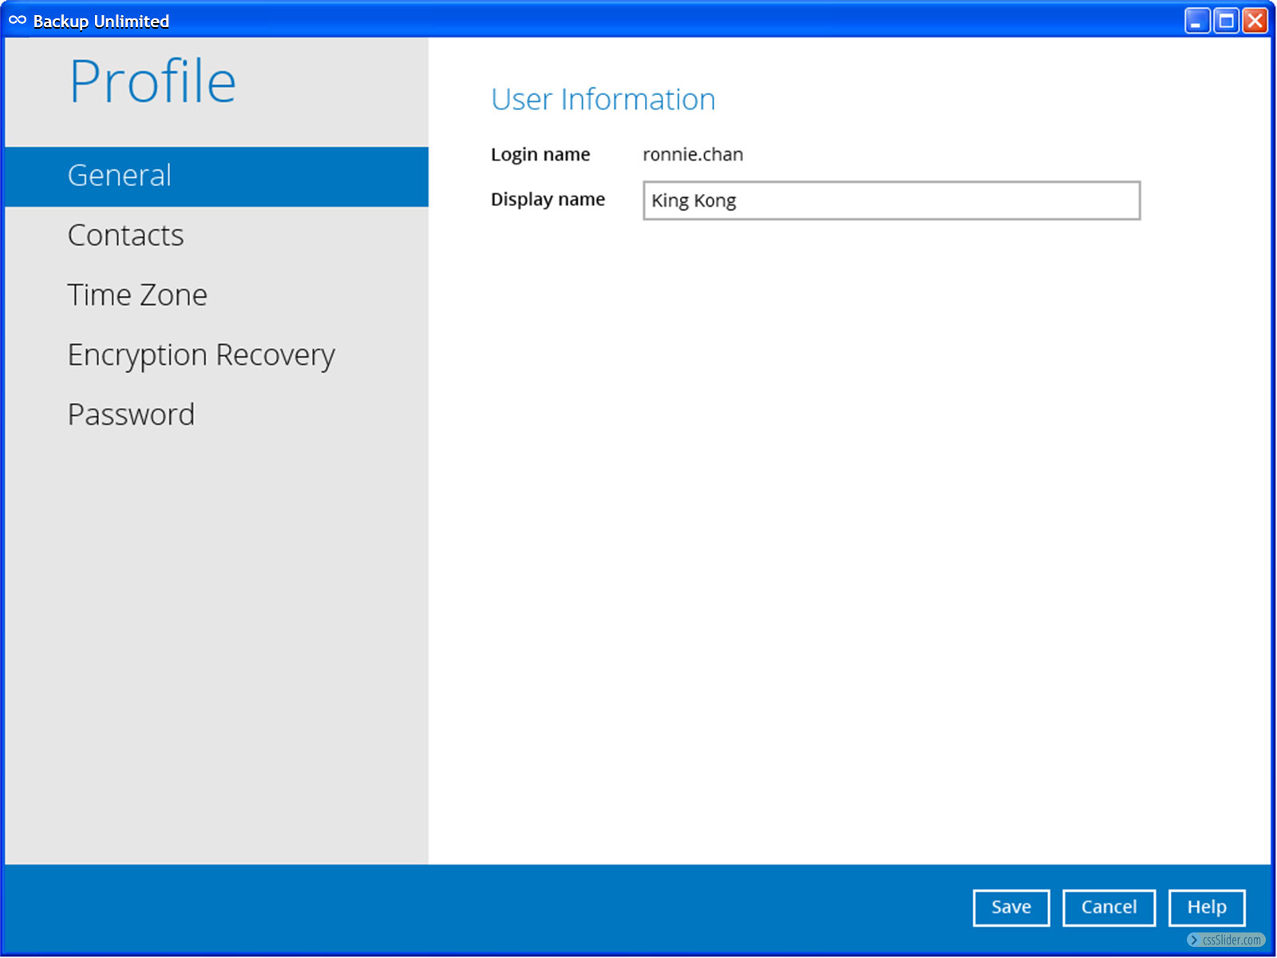Screen dimensions: 1277x958
Task: Click the Display name label
Action: pos(548,200)
